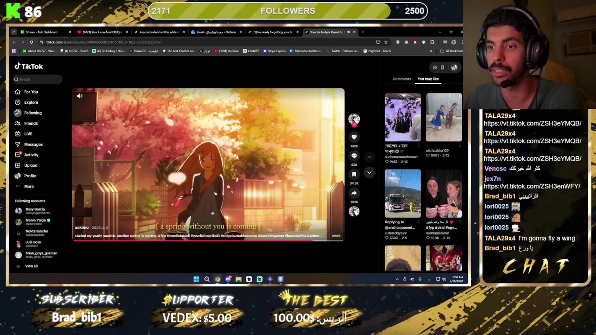Open the system volume control

(444, 279)
